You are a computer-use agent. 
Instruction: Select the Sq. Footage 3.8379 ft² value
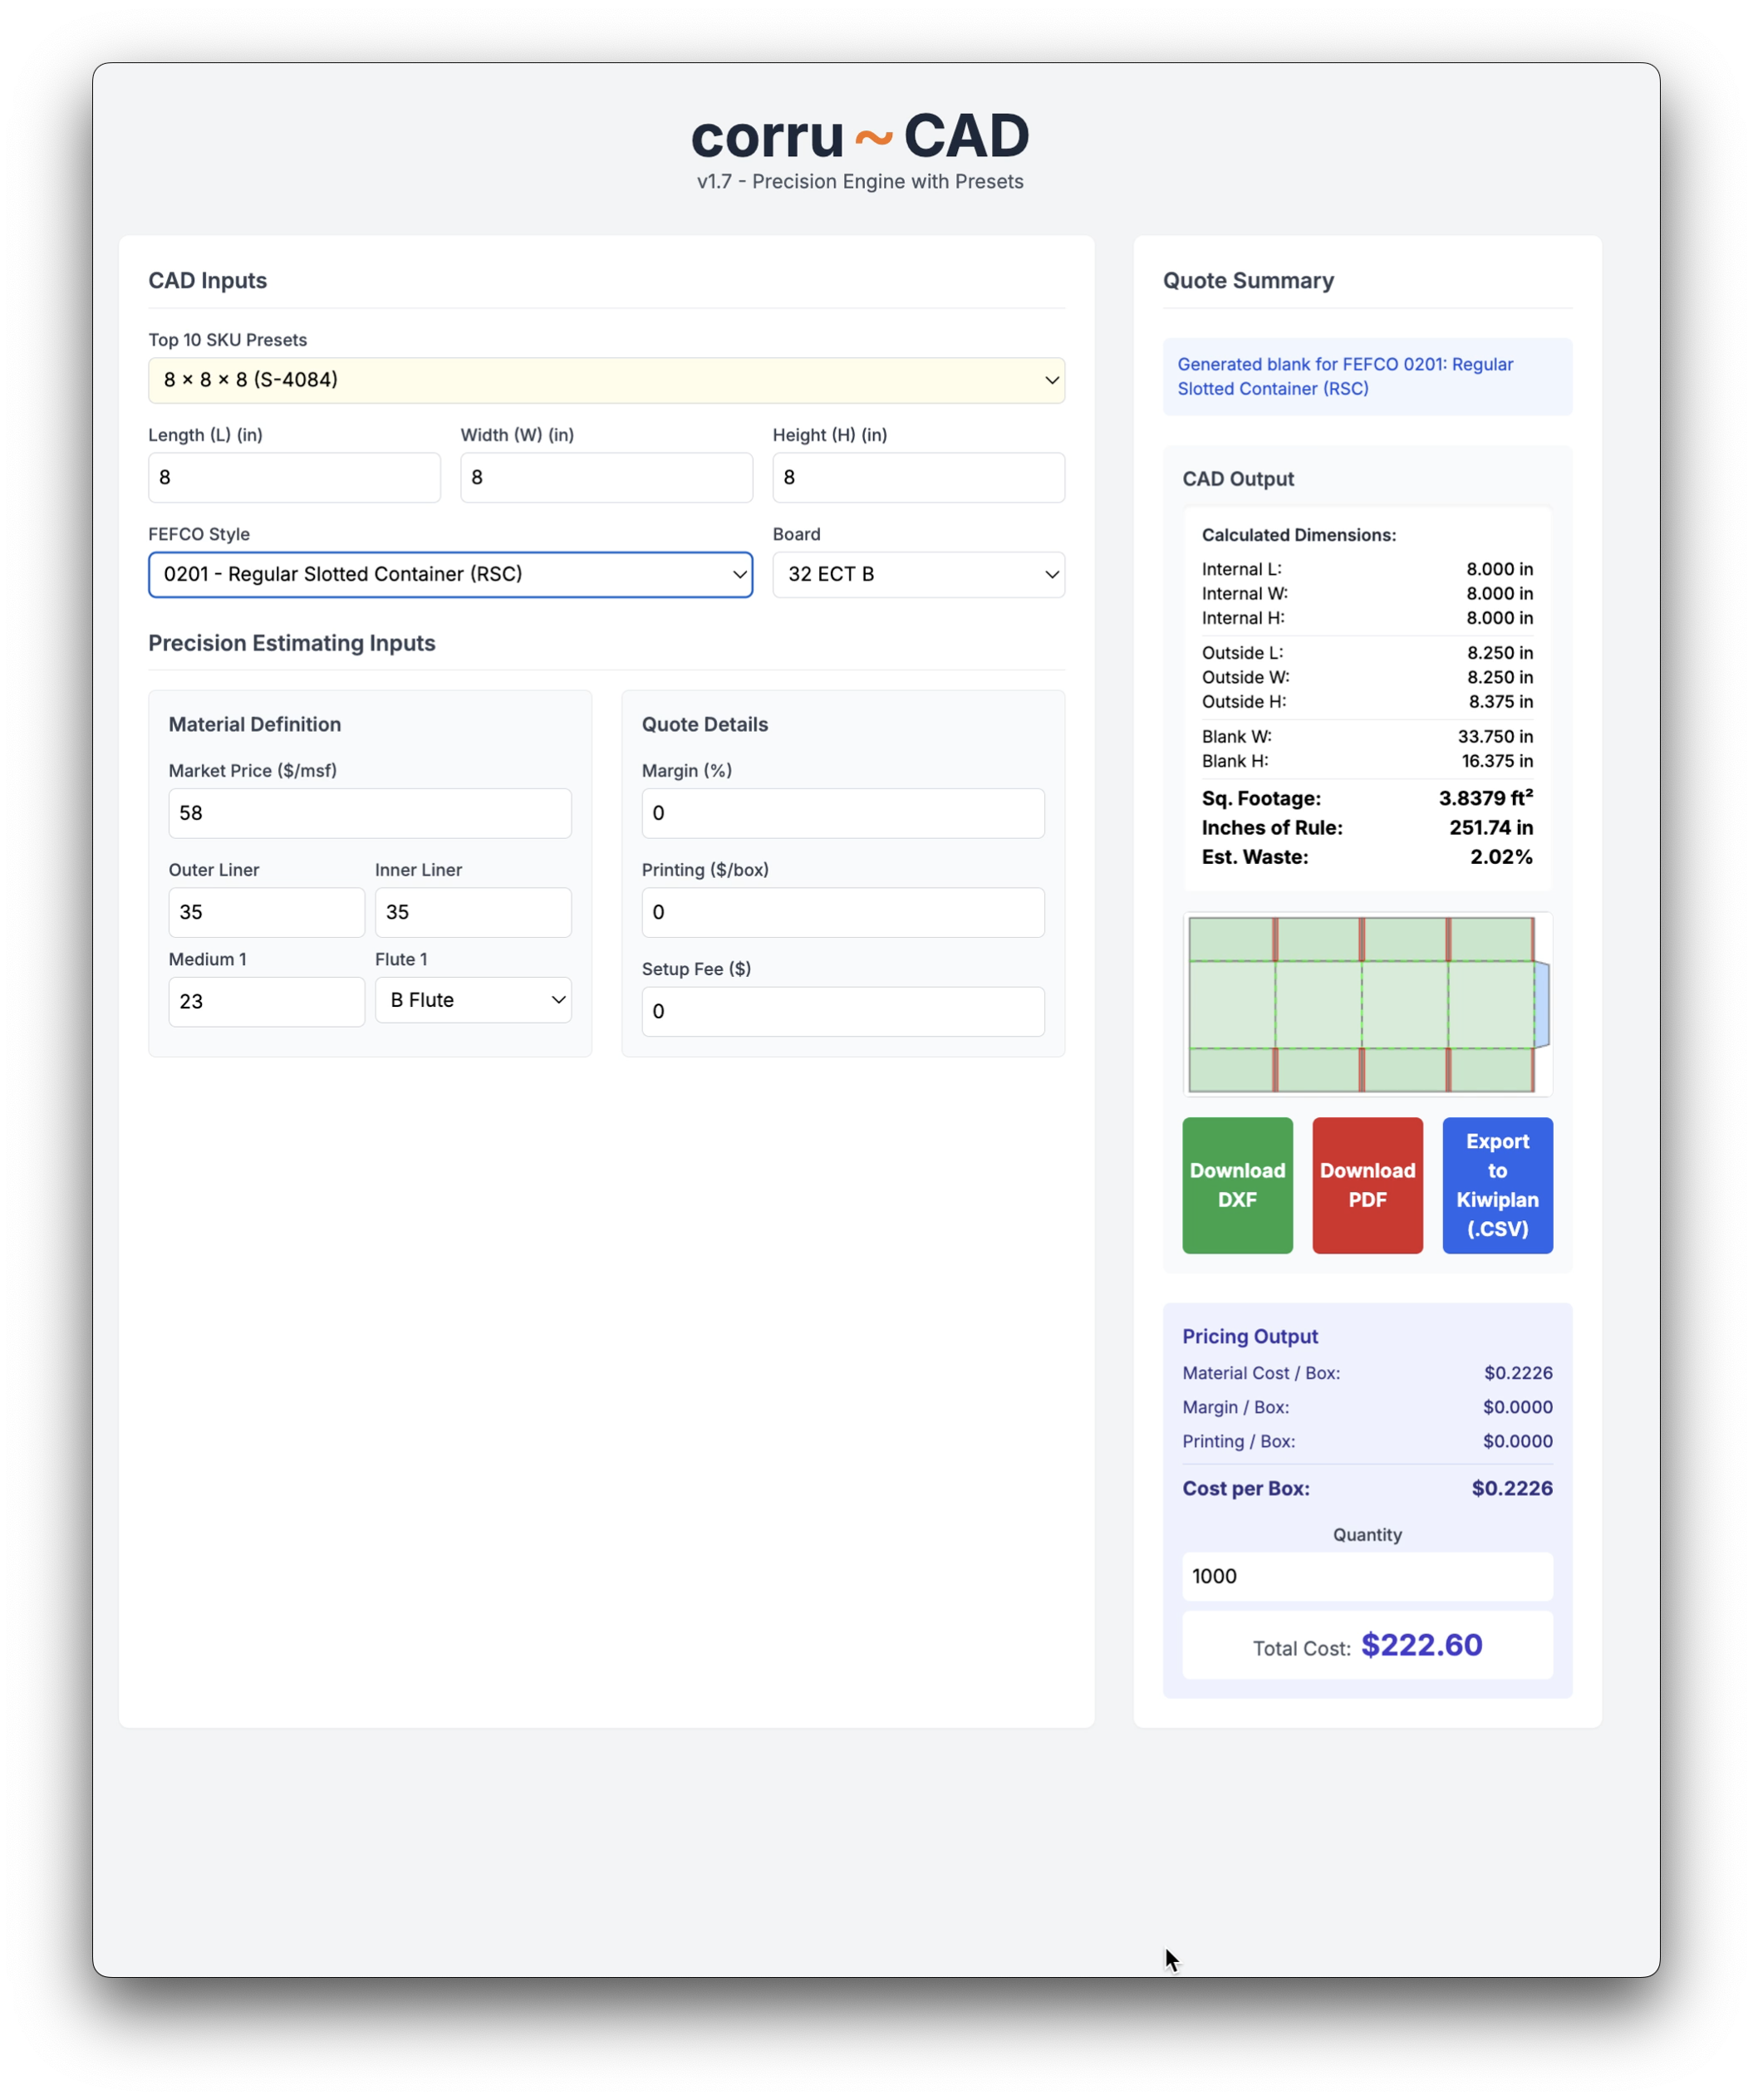click(x=1486, y=798)
